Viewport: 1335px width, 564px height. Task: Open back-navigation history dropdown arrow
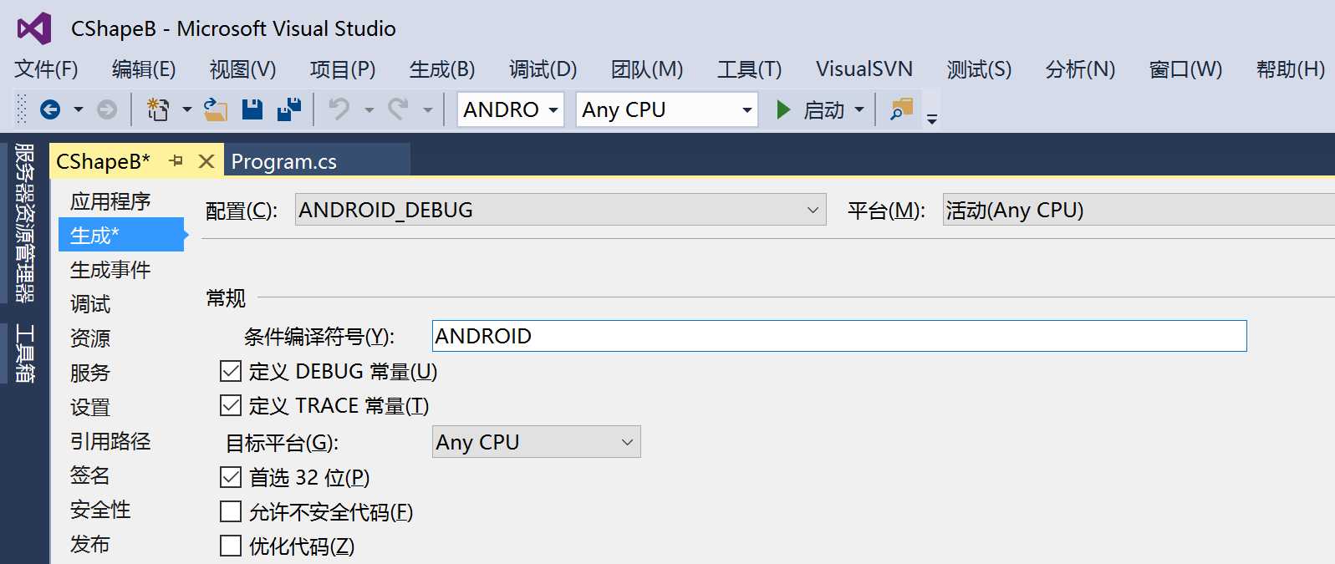click(x=79, y=109)
